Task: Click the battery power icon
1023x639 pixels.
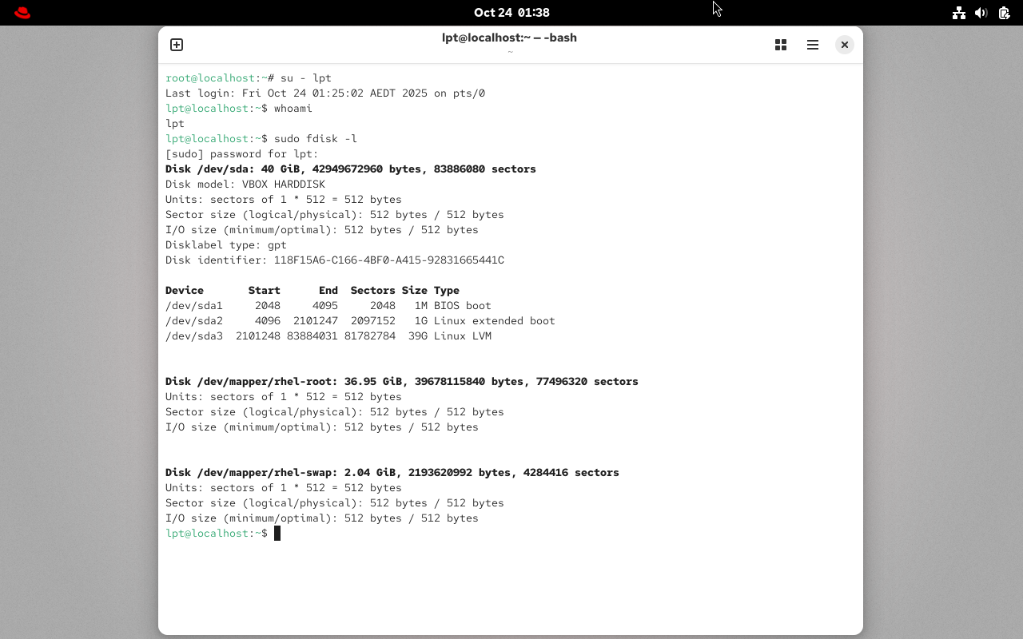Action: (1004, 13)
